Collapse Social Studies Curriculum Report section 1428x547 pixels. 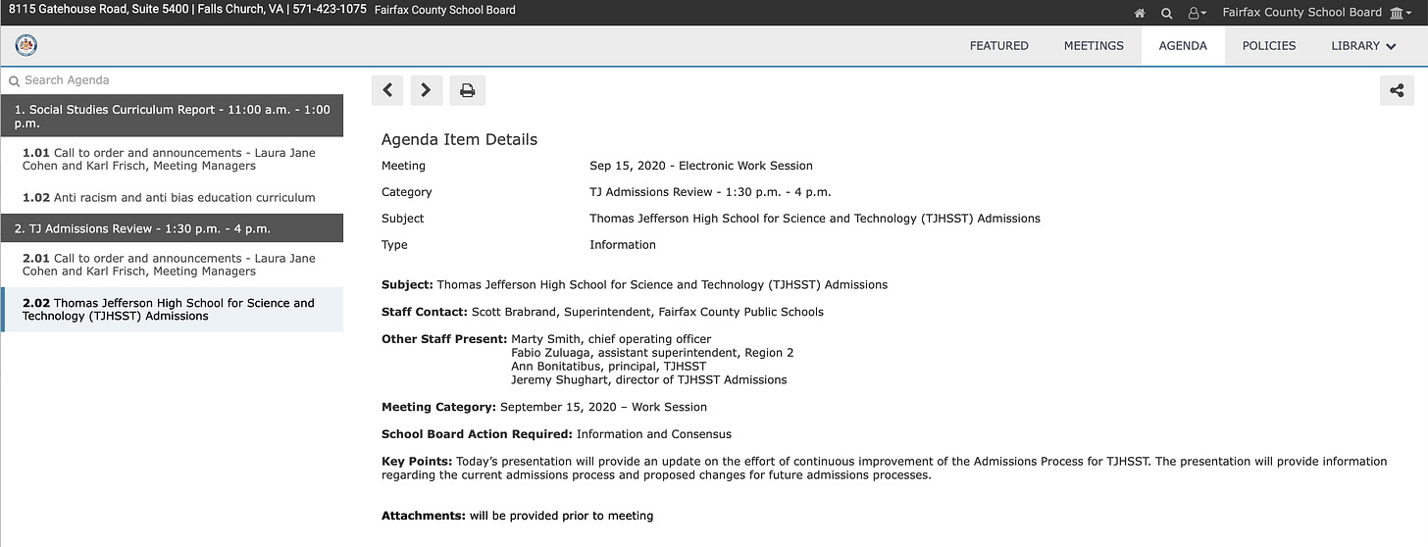(172, 116)
